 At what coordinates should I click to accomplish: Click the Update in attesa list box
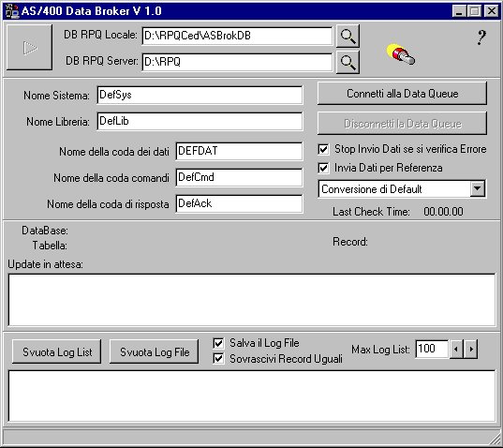pyautogui.click(x=252, y=300)
